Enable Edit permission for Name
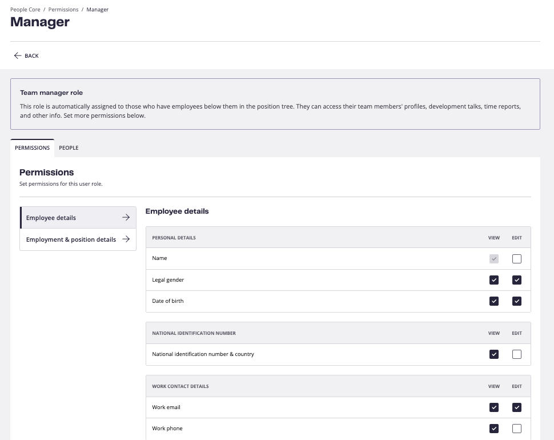The width and height of the screenshot is (554, 440). (516, 259)
